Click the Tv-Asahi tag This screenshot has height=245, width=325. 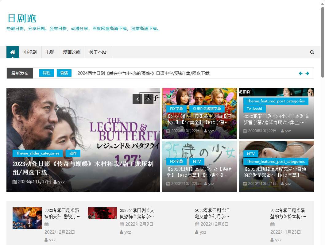tap(254, 109)
